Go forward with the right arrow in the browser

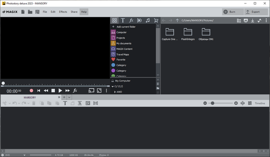point(170,20)
